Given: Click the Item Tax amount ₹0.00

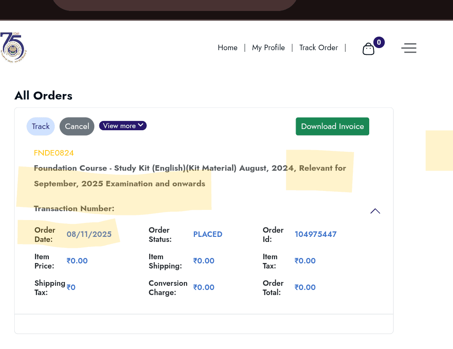Looking at the screenshot, I should (305, 261).
